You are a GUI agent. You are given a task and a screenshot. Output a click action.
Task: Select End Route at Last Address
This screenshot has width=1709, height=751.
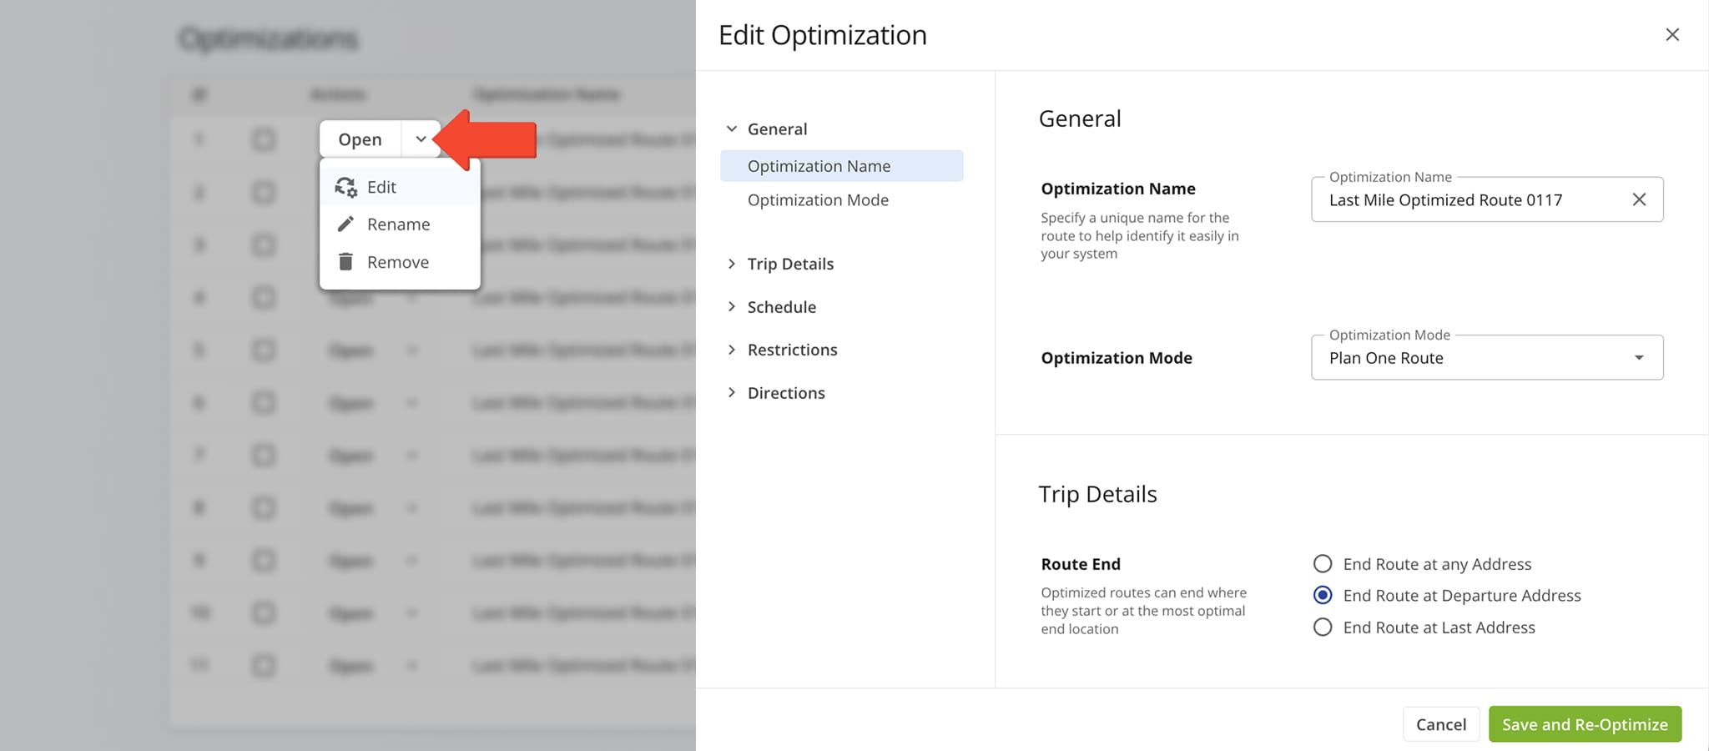(1323, 628)
